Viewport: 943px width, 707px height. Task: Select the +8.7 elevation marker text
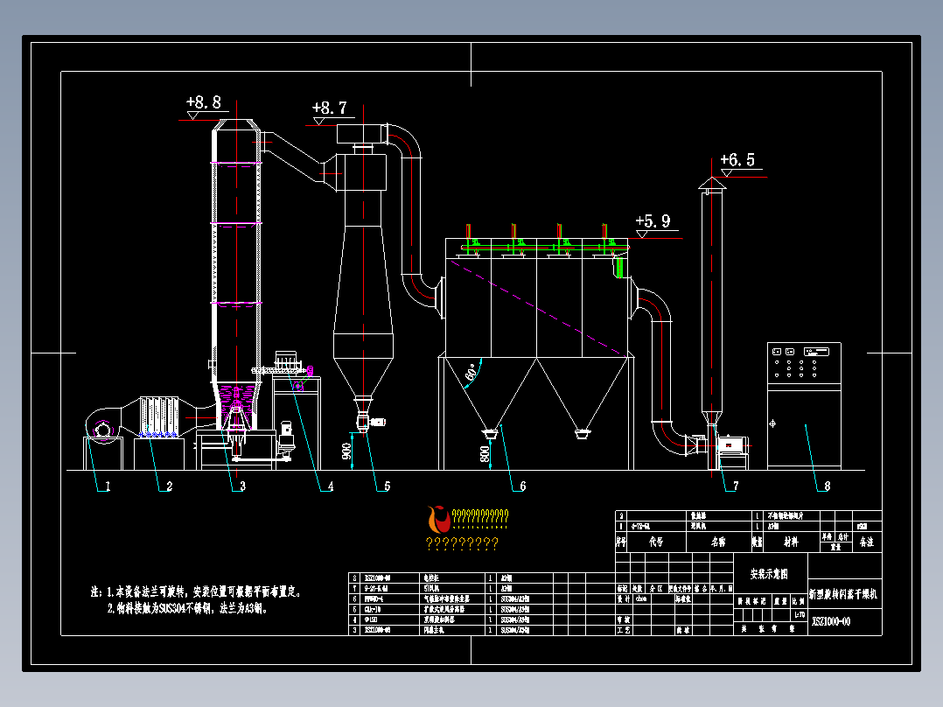330,108
